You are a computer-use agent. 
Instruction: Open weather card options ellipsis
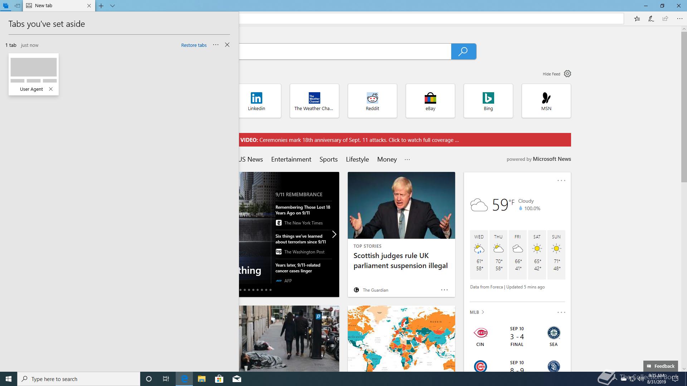[561, 180]
